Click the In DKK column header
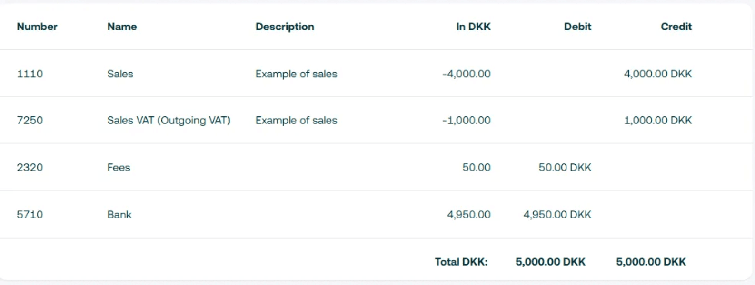The image size is (755, 285). coord(473,27)
